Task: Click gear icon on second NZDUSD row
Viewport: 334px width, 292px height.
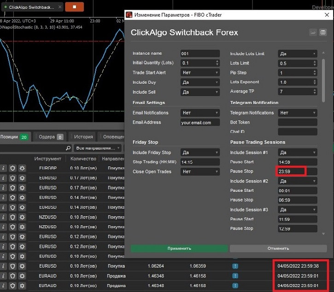Action: point(22,227)
